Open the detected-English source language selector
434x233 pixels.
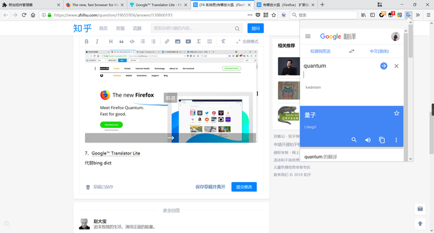tap(320, 51)
